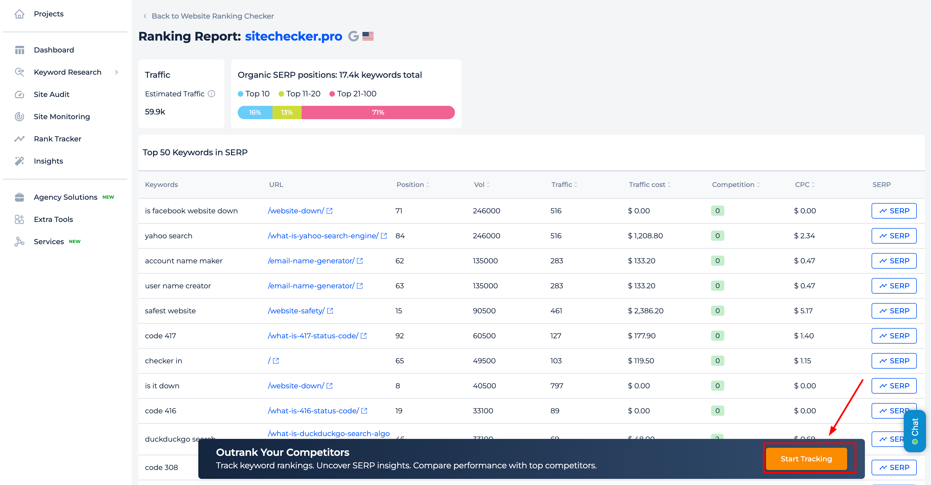Expand the Keyword Research menu
The width and height of the screenshot is (931, 485).
[117, 71]
